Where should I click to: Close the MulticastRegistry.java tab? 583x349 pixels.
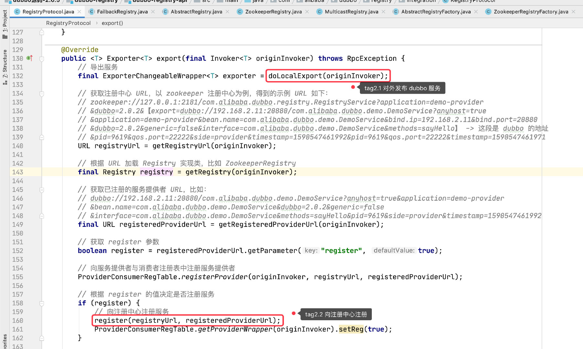click(383, 12)
